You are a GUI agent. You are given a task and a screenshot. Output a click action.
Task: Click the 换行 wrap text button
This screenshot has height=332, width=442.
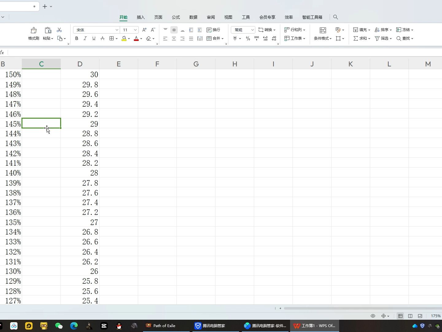[x=213, y=30]
